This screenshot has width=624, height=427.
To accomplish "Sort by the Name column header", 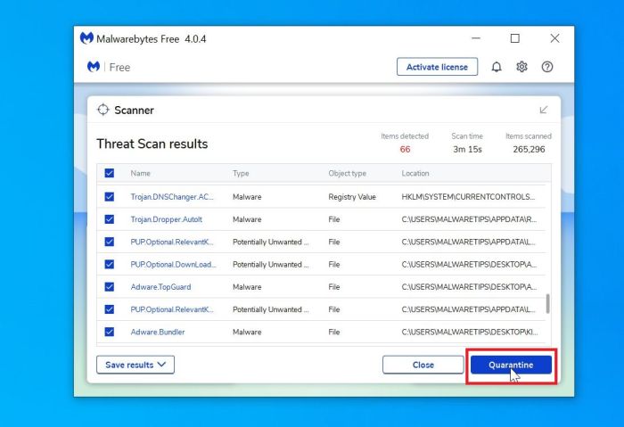I will coord(141,174).
